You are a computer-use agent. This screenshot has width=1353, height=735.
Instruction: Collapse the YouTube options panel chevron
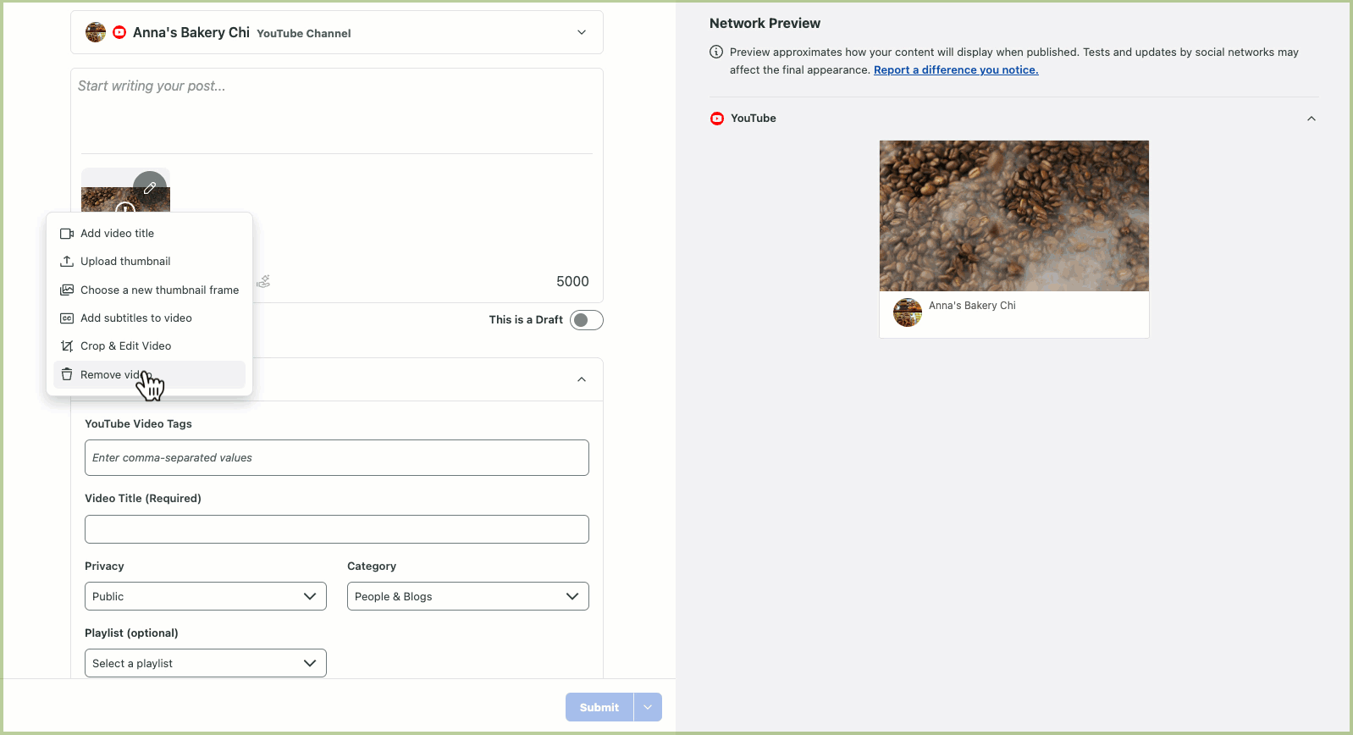[x=582, y=379]
